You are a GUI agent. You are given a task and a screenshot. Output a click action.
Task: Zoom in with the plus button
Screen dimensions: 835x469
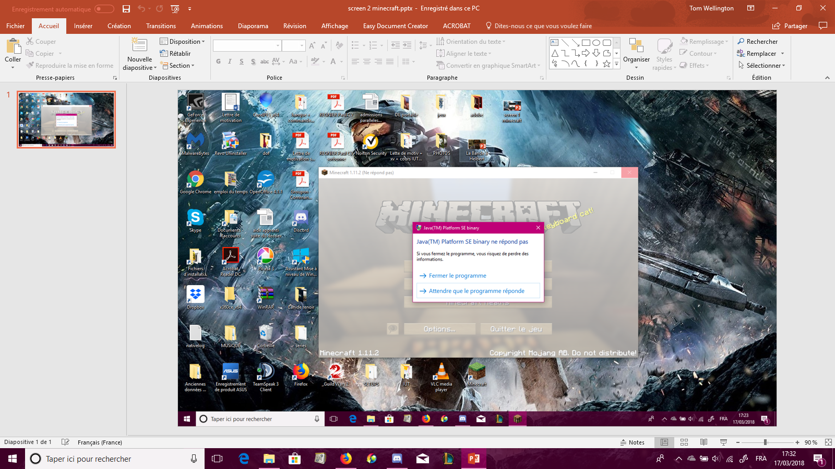(797, 442)
